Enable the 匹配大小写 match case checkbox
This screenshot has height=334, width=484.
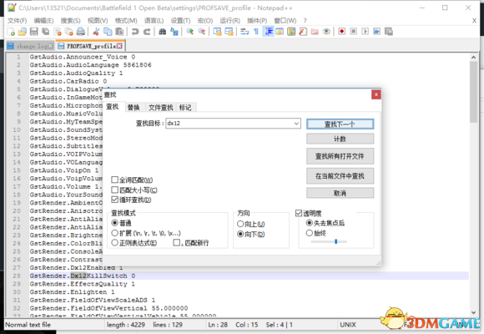pyautogui.click(x=114, y=190)
